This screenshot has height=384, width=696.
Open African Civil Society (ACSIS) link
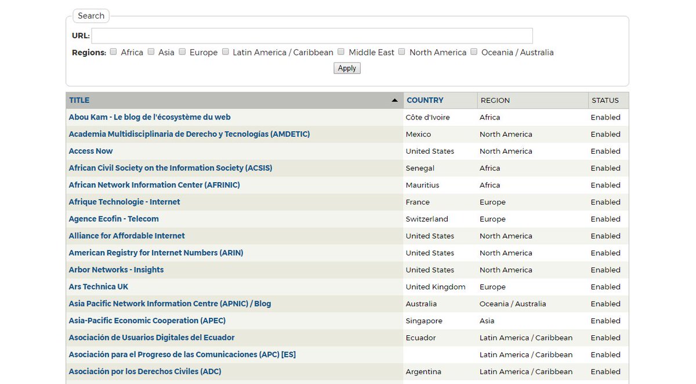(x=171, y=168)
